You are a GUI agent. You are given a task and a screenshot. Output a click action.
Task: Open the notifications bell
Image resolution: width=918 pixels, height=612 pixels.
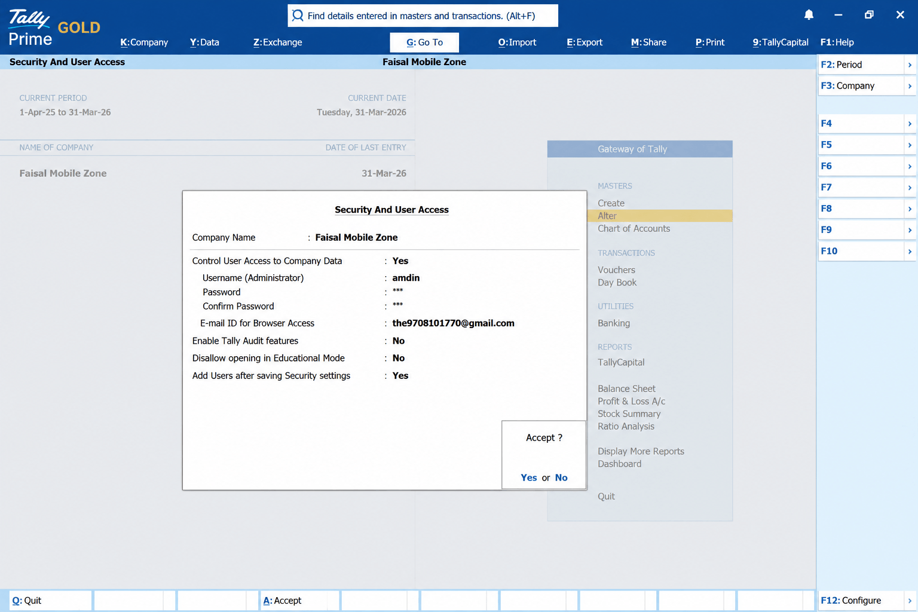point(809,15)
